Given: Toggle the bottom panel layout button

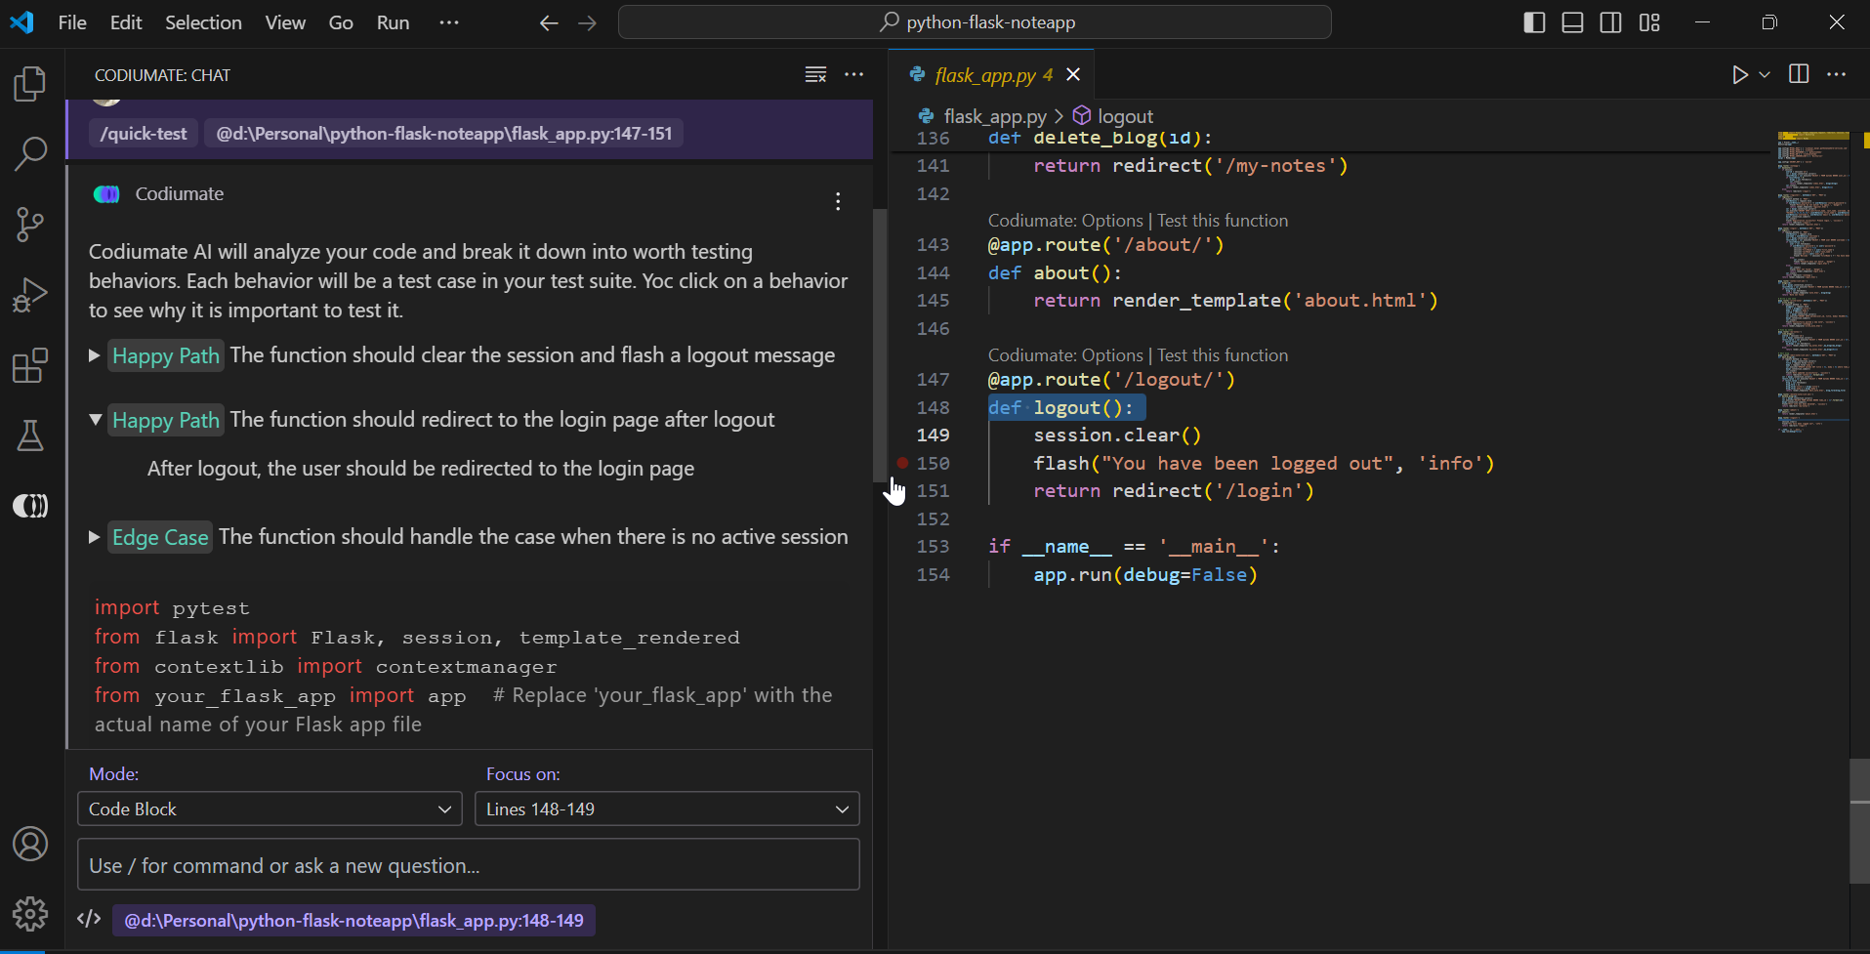Looking at the screenshot, I should (1572, 22).
